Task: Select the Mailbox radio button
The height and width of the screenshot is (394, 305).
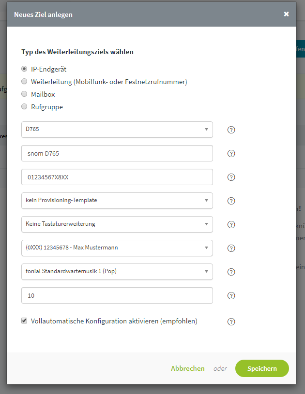Action: click(24, 94)
